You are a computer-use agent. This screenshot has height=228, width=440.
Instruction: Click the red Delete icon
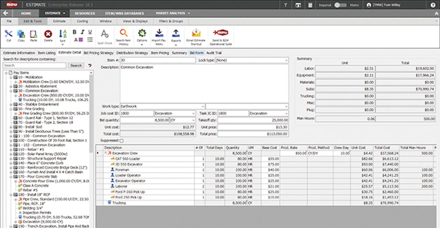point(48,34)
